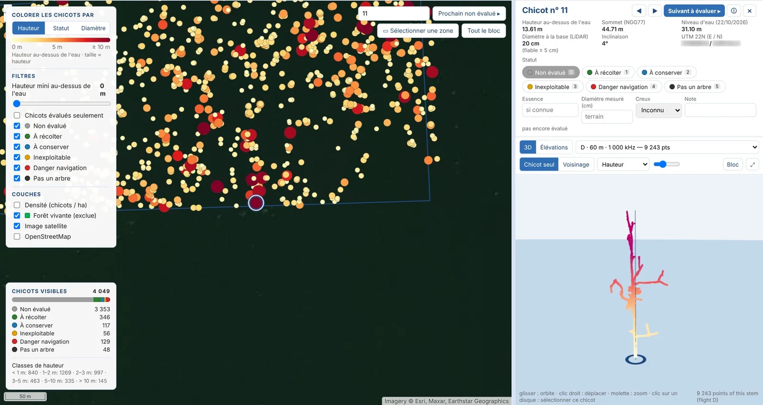
Task: Click the base ring disc in 3D view
Action: coord(635,359)
